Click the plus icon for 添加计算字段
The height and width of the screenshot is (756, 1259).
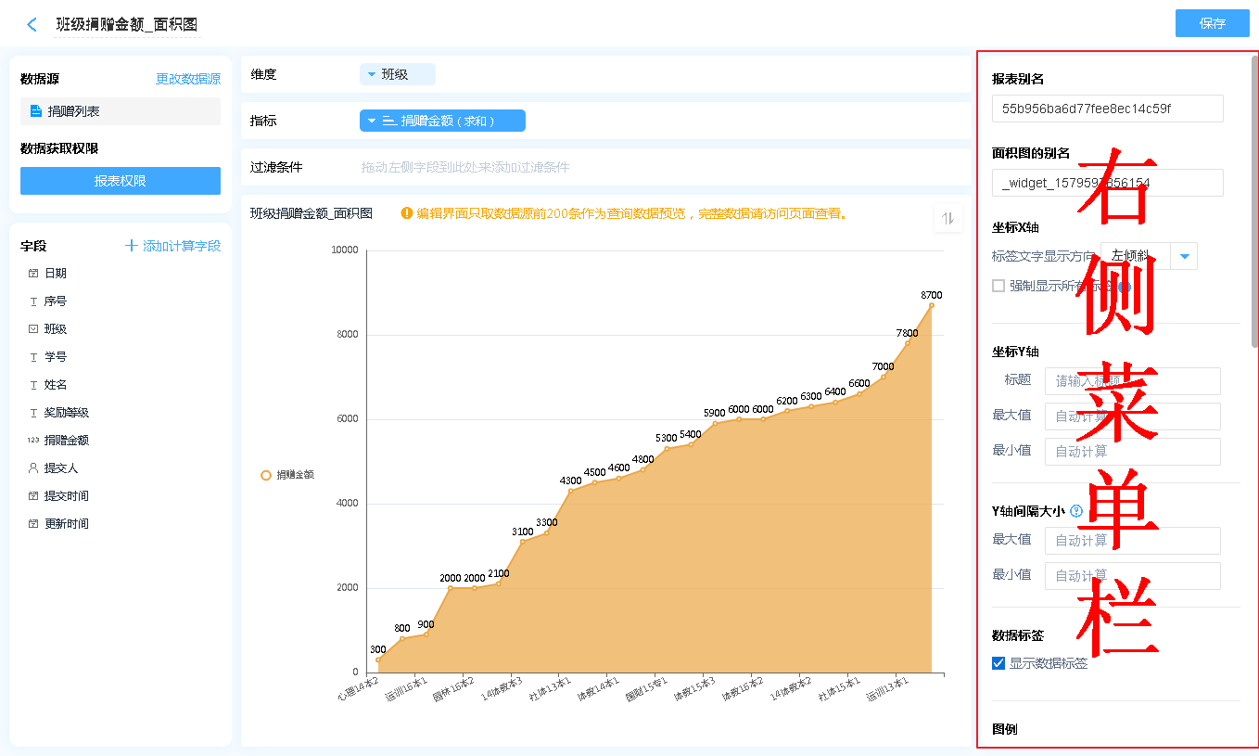(x=132, y=246)
